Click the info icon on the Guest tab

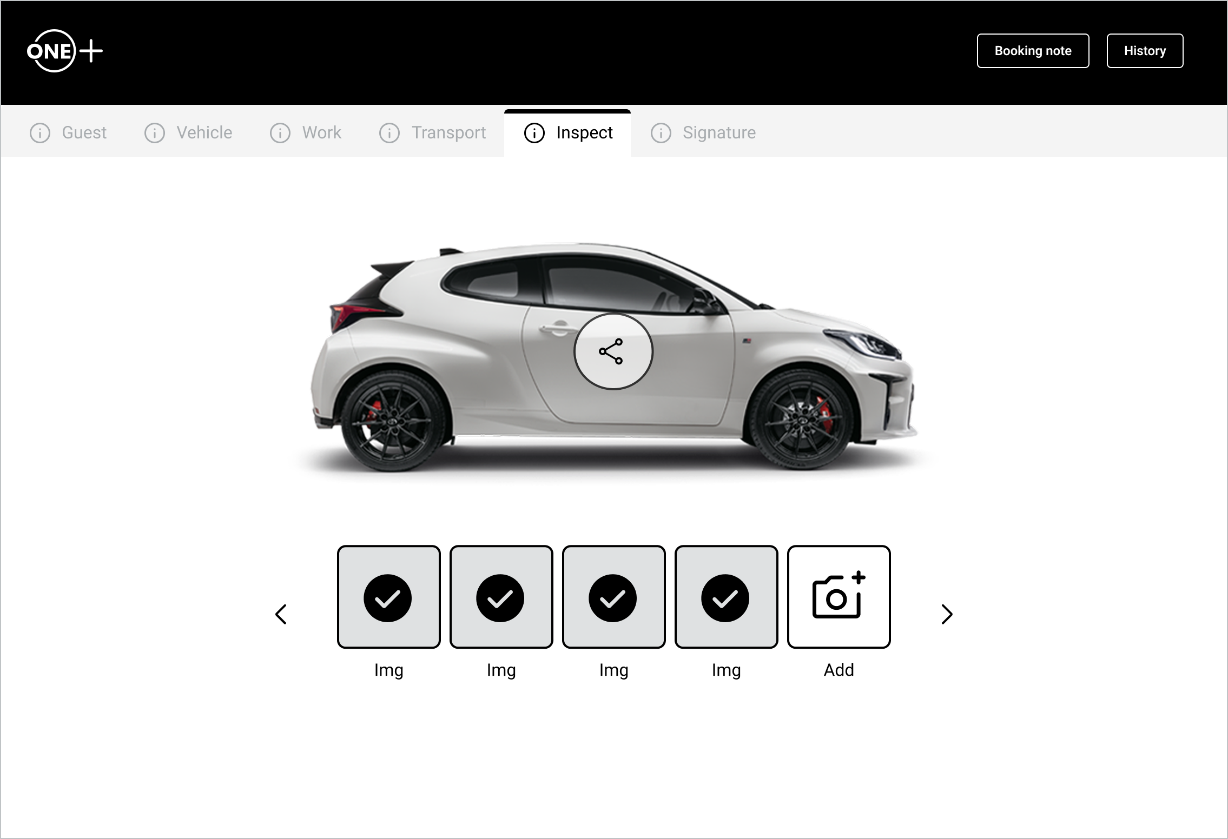[40, 133]
